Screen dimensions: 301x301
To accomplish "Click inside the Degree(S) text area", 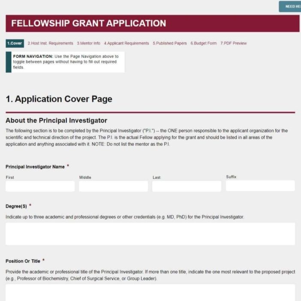I will coord(150,234).
